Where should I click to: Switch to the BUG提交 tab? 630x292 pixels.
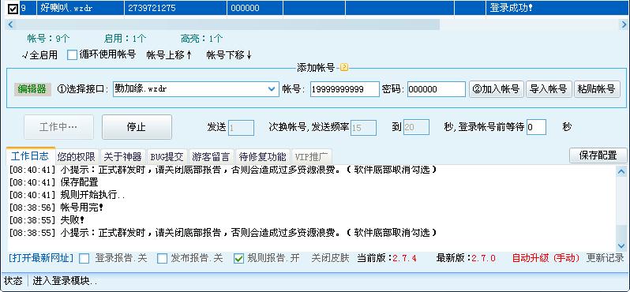pos(167,156)
